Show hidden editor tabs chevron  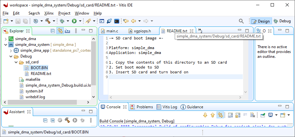200,31
